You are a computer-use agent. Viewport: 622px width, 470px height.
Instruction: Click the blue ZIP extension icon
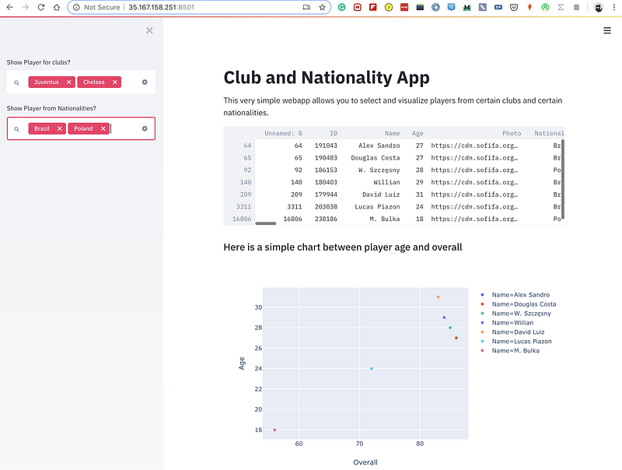point(498,7)
